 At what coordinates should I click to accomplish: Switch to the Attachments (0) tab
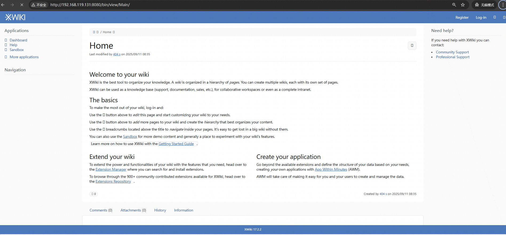click(x=133, y=210)
